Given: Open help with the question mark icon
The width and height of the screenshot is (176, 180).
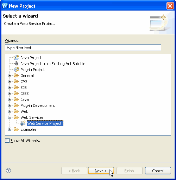Looking at the screenshot, I should click(x=8, y=171).
